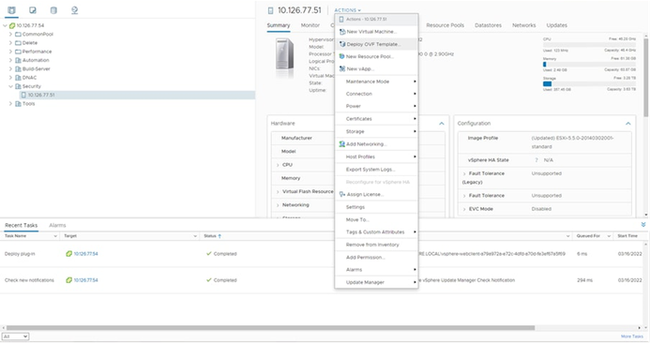Switch to the Recent Tasks tab
Image resolution: width=650 pixels, height=343 pixels.
click(22, 225)
